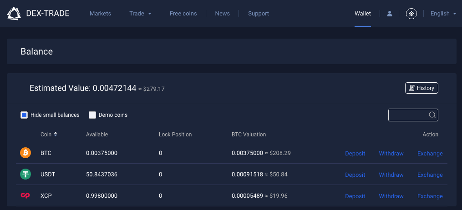Sort by Coin column arrows
This screenshot has height=210, width=462.
(56, 135)
